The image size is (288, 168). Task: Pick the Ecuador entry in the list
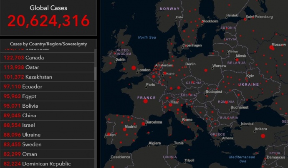34,86
